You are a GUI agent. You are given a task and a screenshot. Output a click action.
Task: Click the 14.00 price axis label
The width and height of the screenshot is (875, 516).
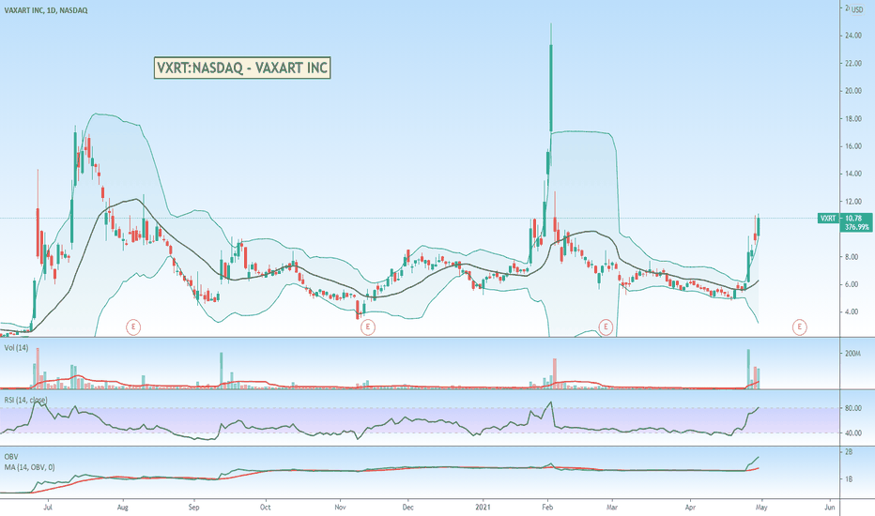(853, 175)
